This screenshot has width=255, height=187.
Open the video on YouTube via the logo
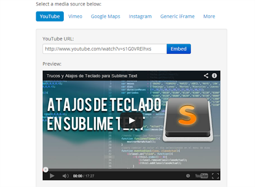201,176
